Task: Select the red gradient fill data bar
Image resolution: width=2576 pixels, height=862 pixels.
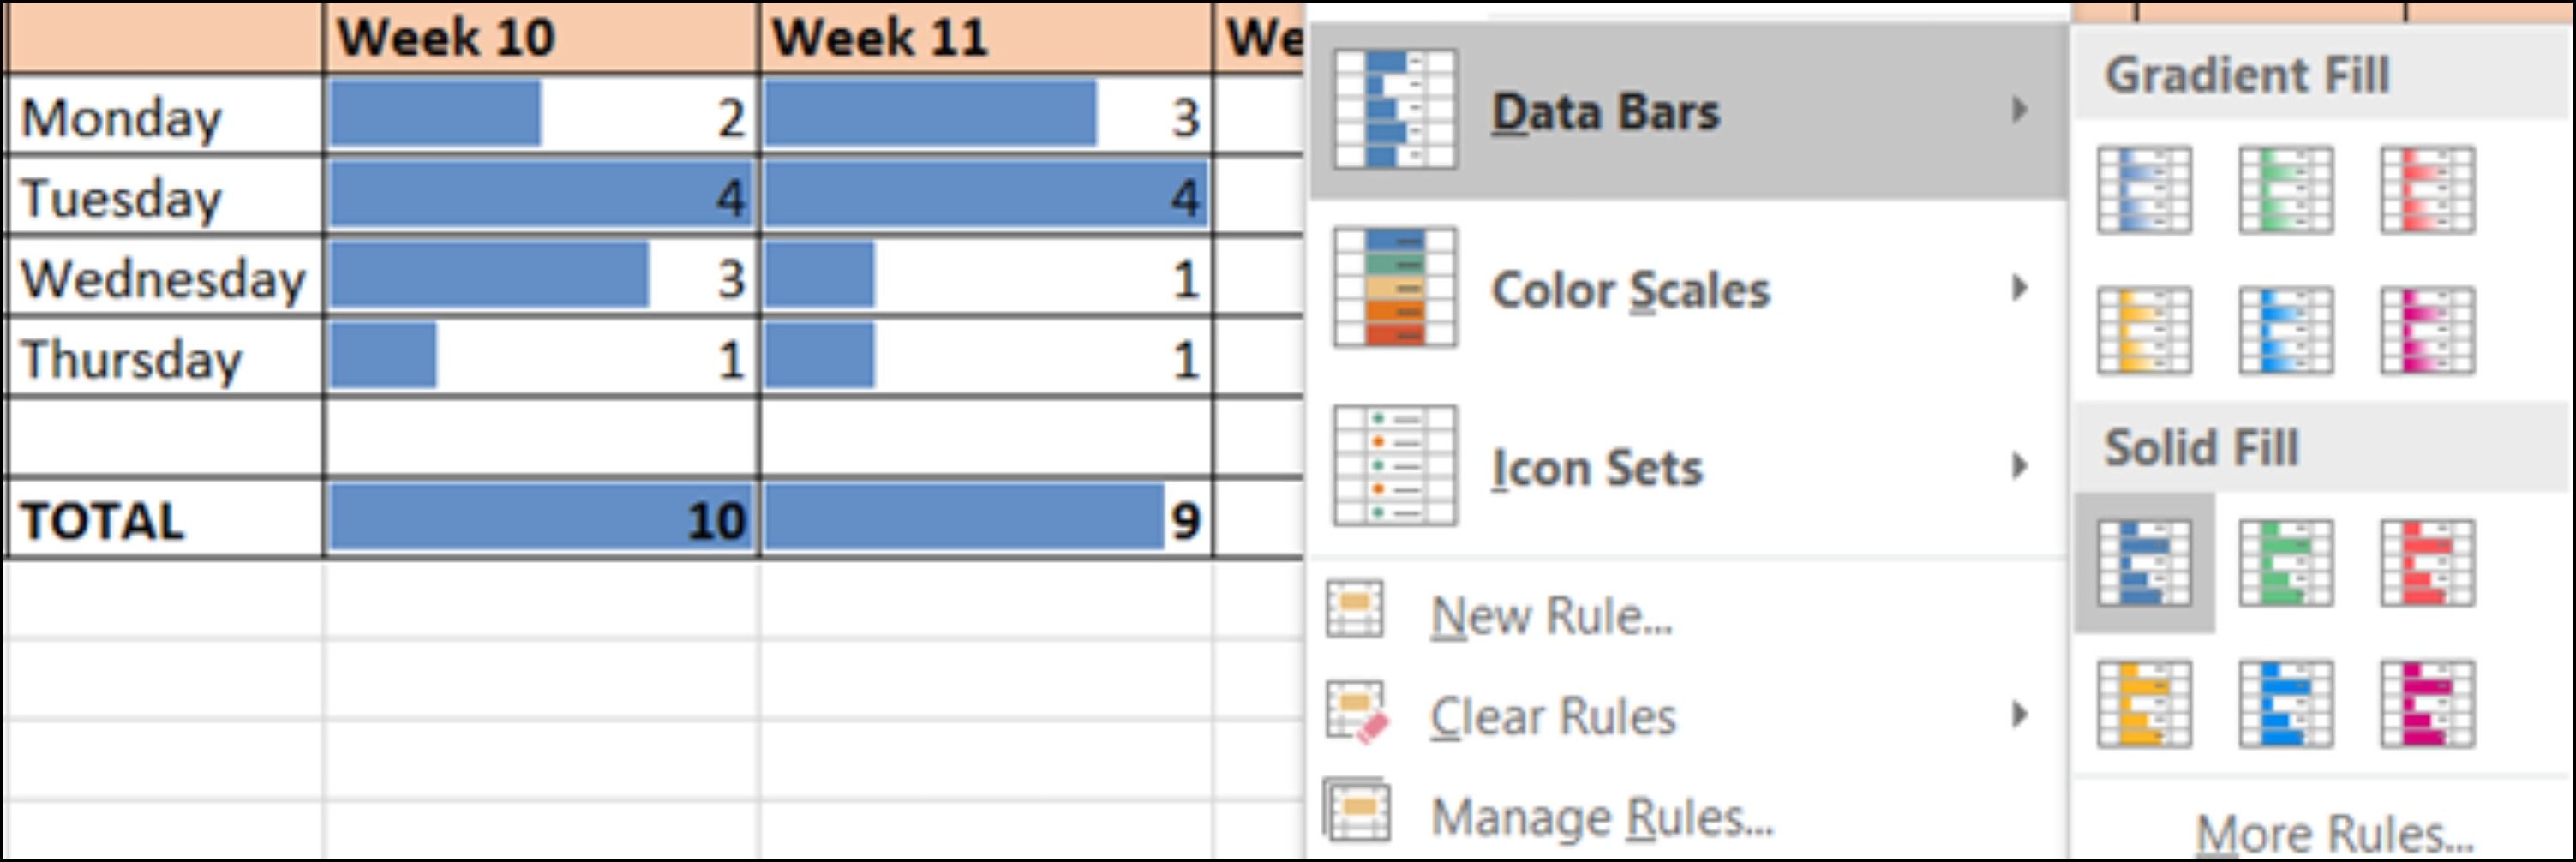Action: (x=2428, y=190)
